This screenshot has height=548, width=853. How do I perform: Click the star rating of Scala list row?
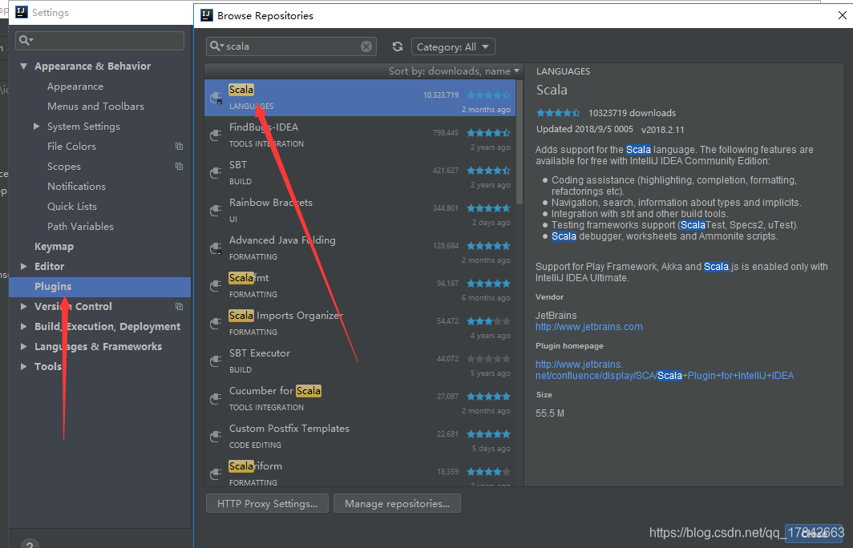pyautogui.click(x=488, y=95)
